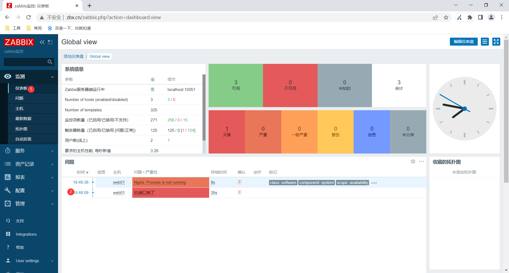This screenshot has width=509, height=273.
Task: Click the sidebar search magnifier icon
Action: click(x=50, y=62)
